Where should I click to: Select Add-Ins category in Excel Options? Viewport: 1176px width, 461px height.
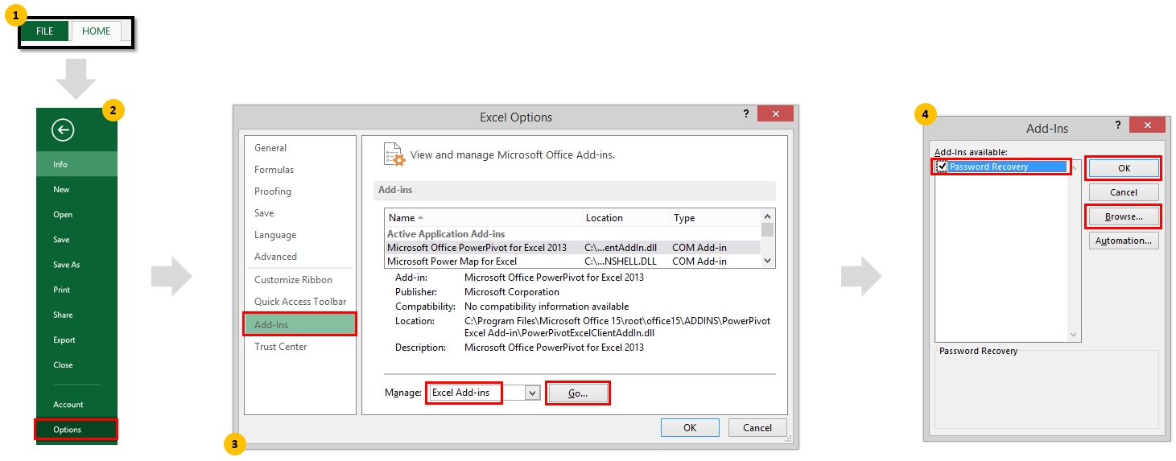pyautogui.click(x=299, y=324)
